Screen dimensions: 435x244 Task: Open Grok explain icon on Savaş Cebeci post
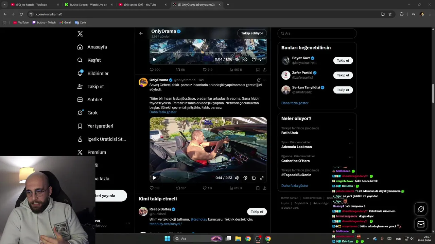[259, 80]
